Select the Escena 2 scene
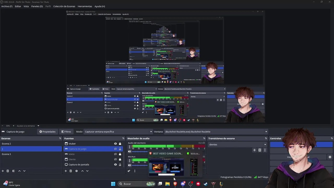Viewport: 334px width, 188px height. click(x=31, y=144)
